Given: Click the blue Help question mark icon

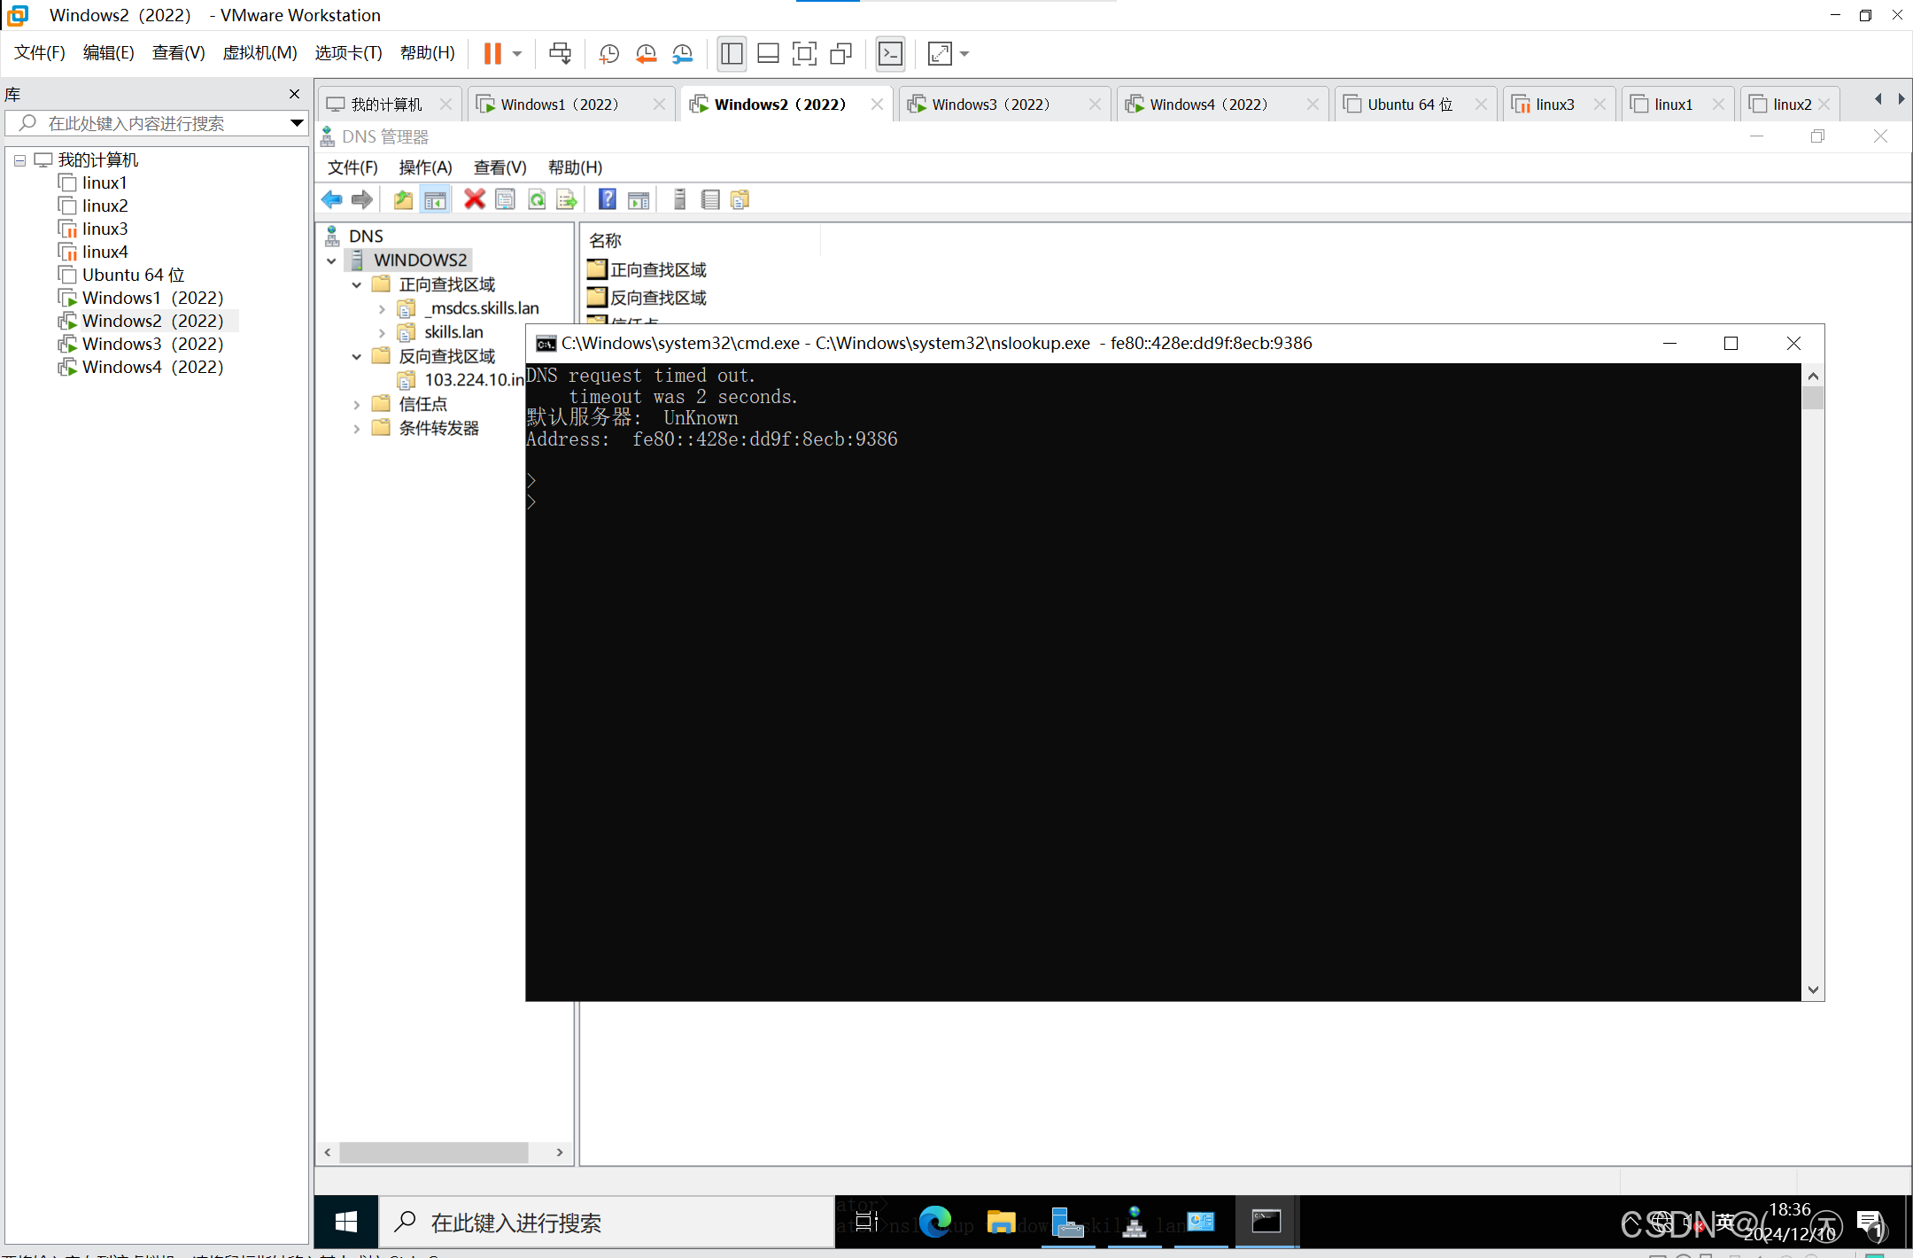Looking at the screenshot, I should [607, 200].
